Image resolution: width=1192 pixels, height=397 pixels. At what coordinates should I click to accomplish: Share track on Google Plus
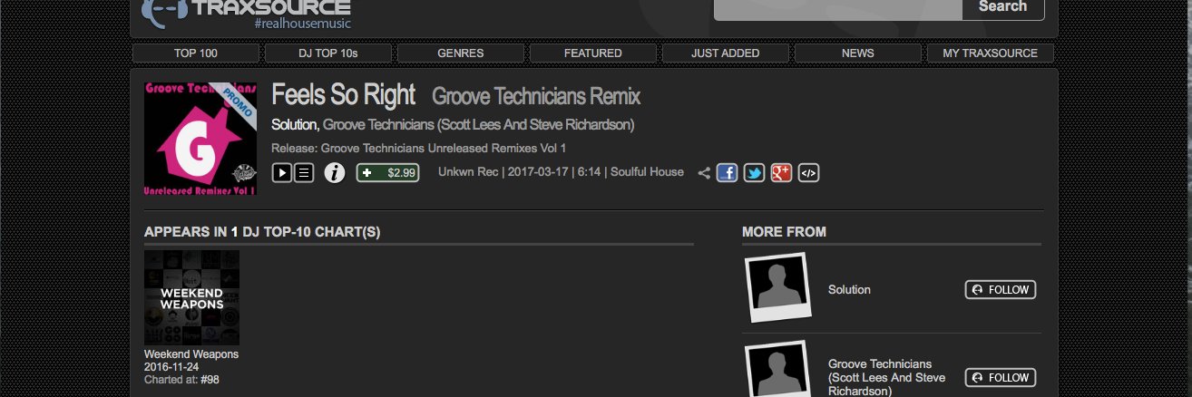coord(781,172)
